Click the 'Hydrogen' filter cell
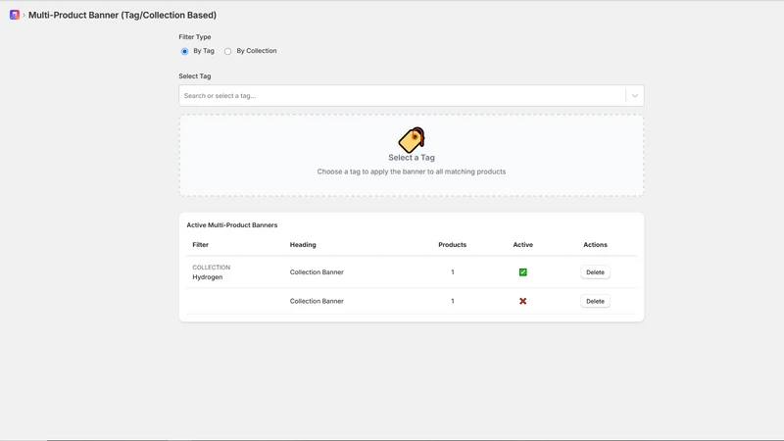This screenshot has height=441, width=784. 208,277
